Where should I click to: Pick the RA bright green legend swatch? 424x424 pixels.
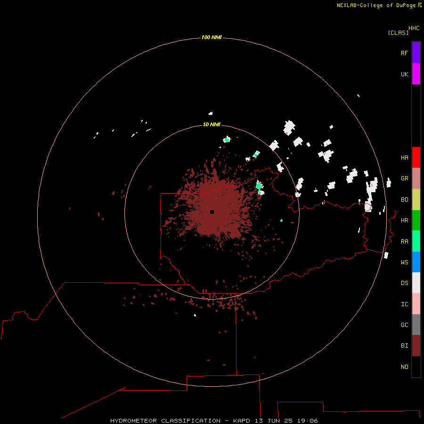pos(416,241)
